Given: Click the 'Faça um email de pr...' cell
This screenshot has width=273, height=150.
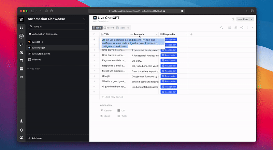Looking at the screenshot, I should pos(114,60).
